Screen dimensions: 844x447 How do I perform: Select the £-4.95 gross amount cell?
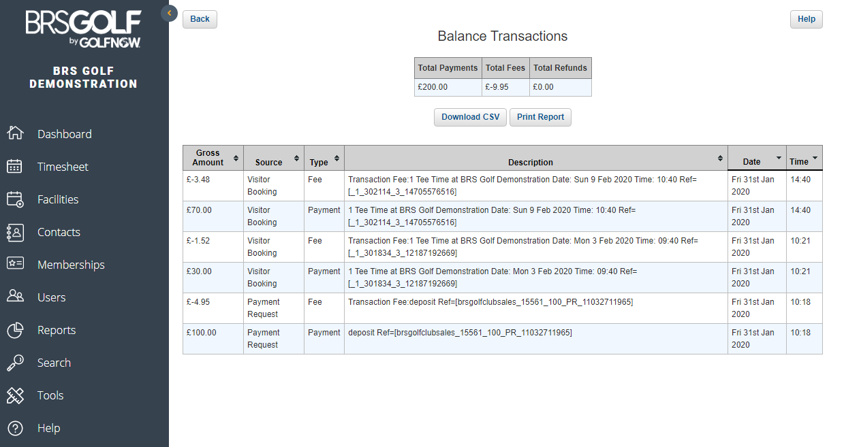point(213,308)
